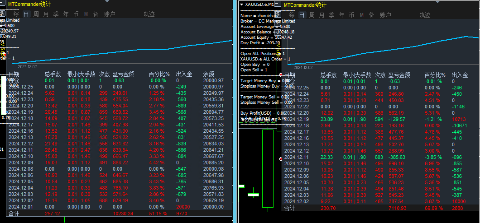The width and height of the screenshot is (480, 223).
Task: Open 轨迹 track tab in left panel
Action: pos(149,14)
